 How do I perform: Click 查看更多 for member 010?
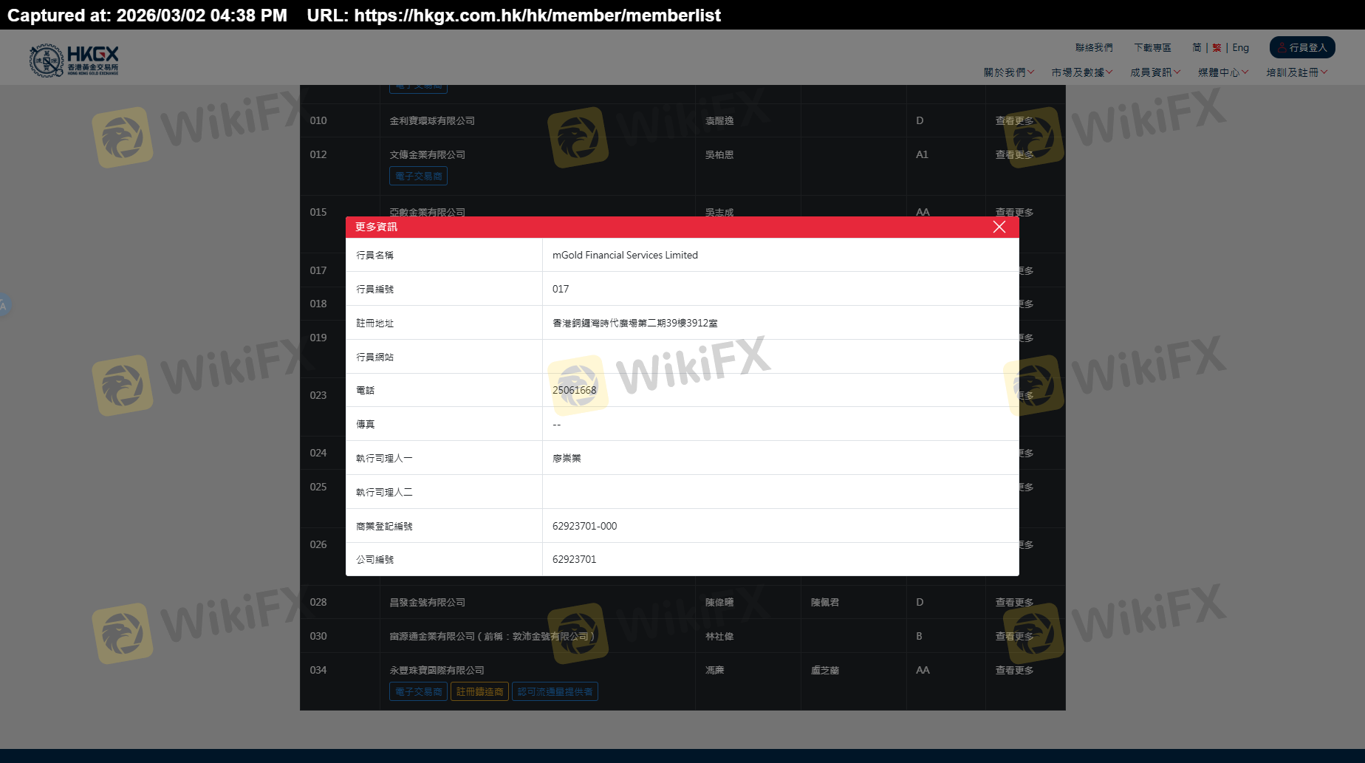click(x=1014, y=120)
